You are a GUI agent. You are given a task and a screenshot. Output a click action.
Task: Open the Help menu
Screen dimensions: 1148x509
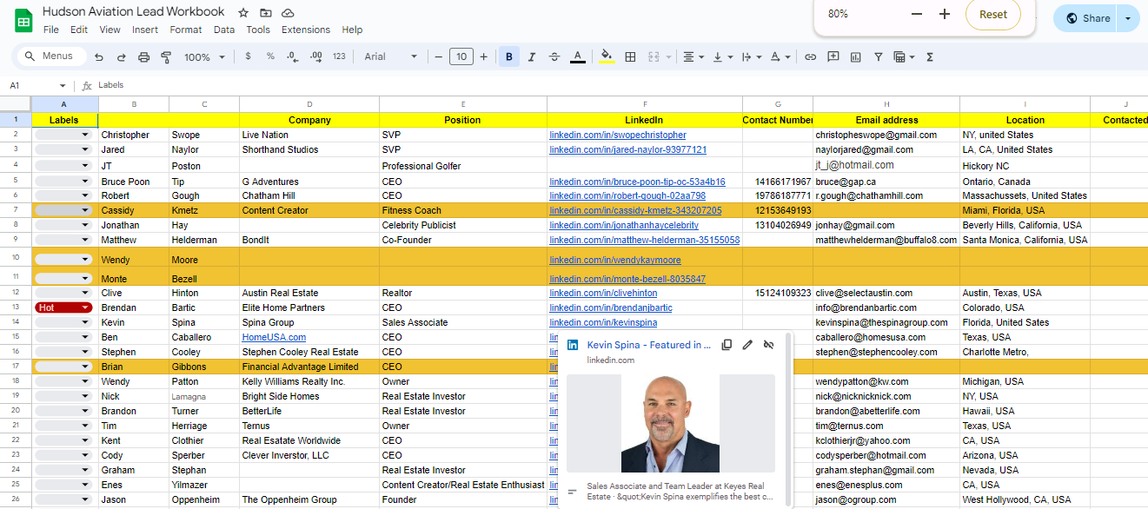352,30
